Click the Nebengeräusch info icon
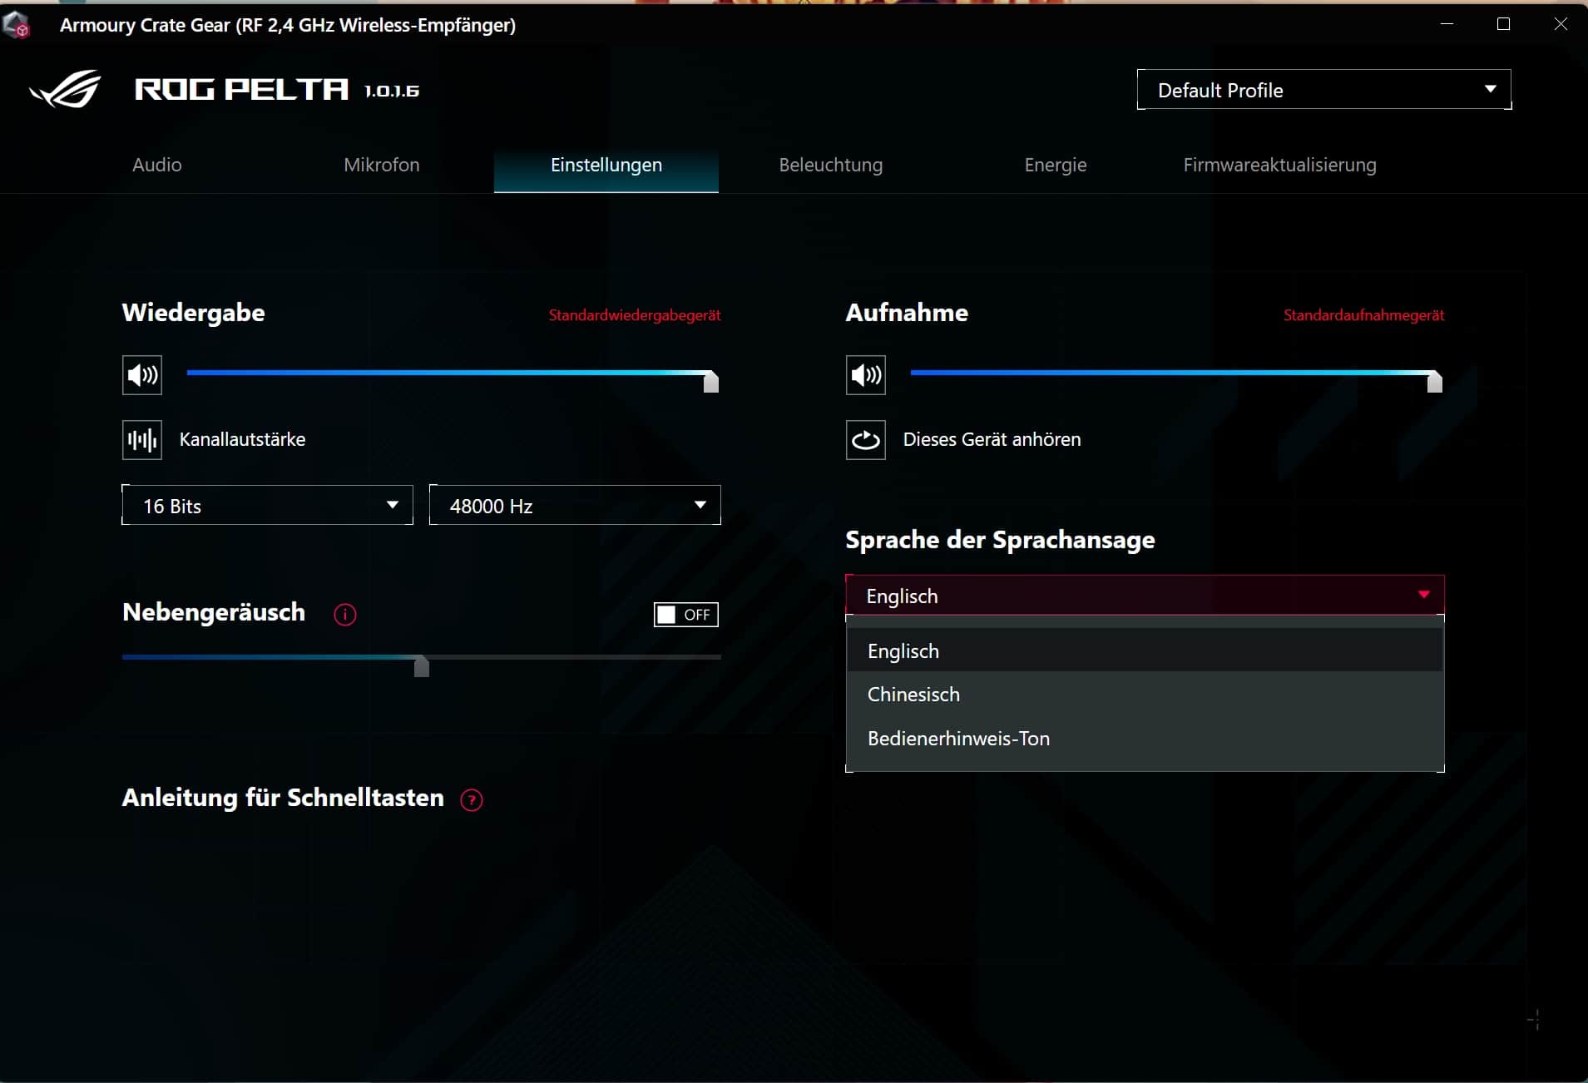Screen dimensions: 1588x1083 [345, 615]
